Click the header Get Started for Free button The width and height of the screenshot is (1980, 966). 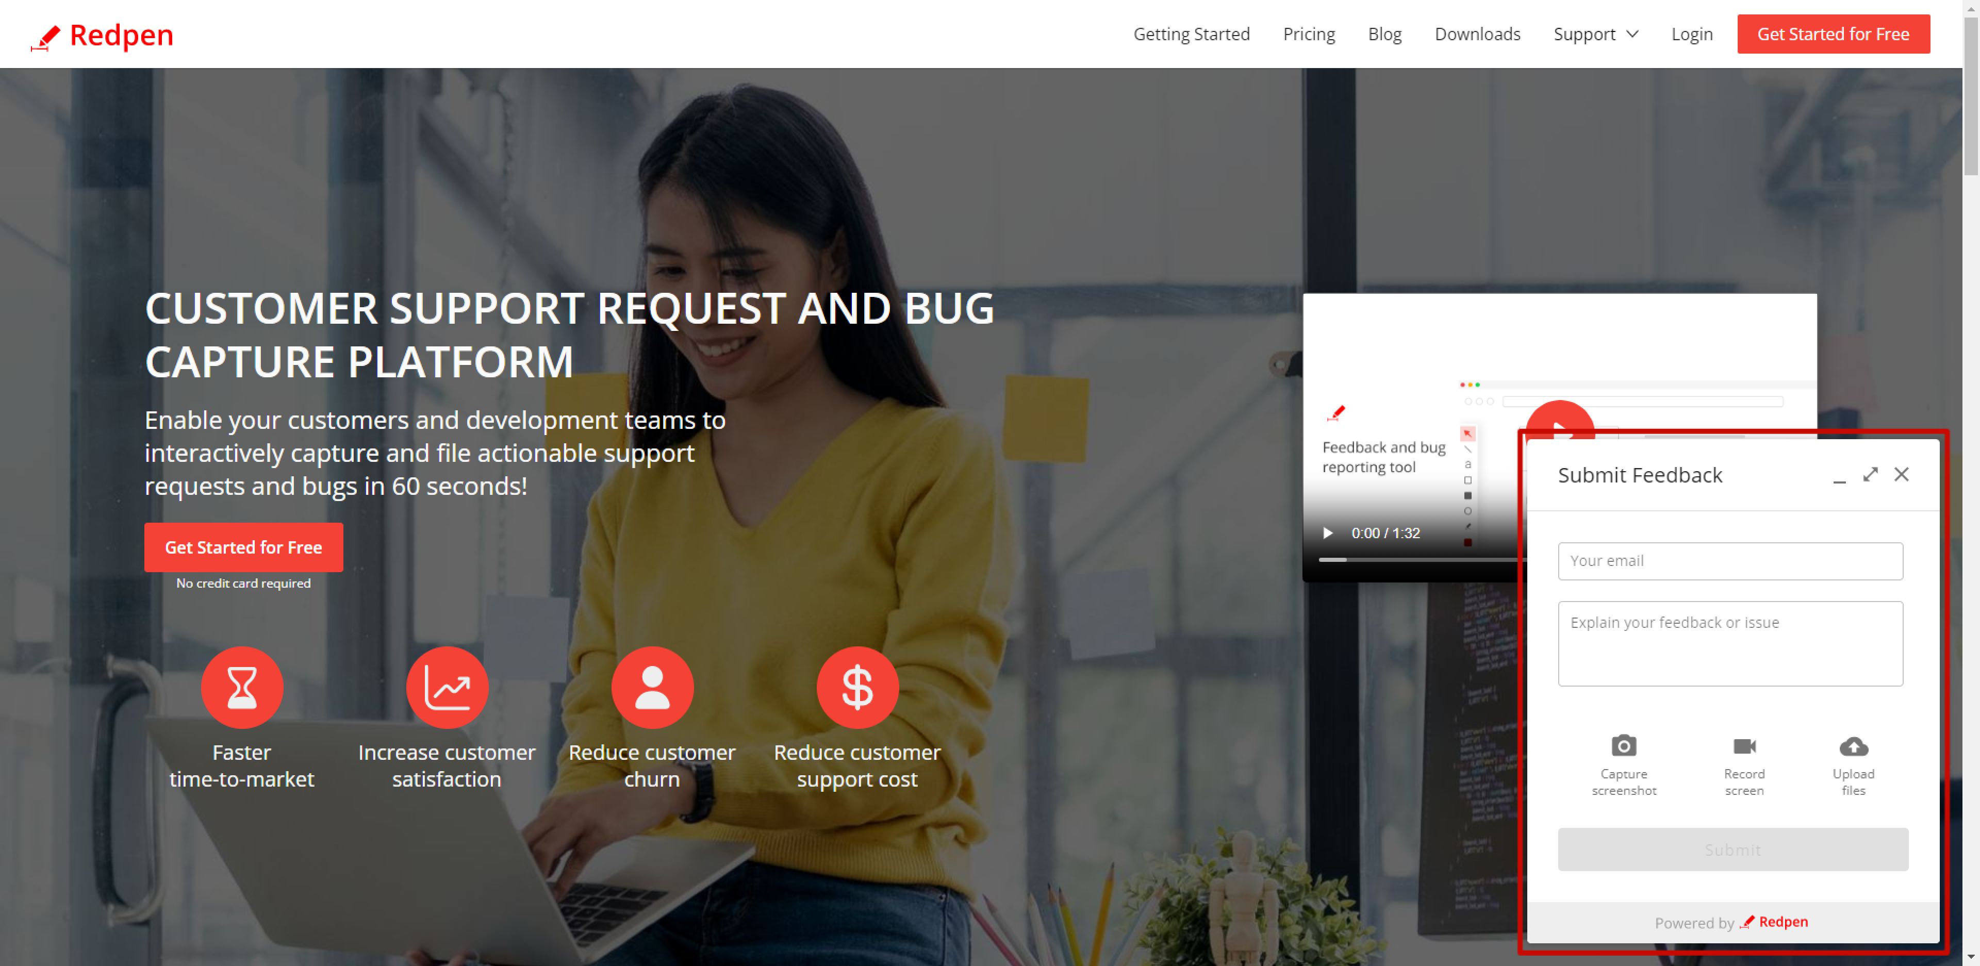click(x=1833, y=34)
